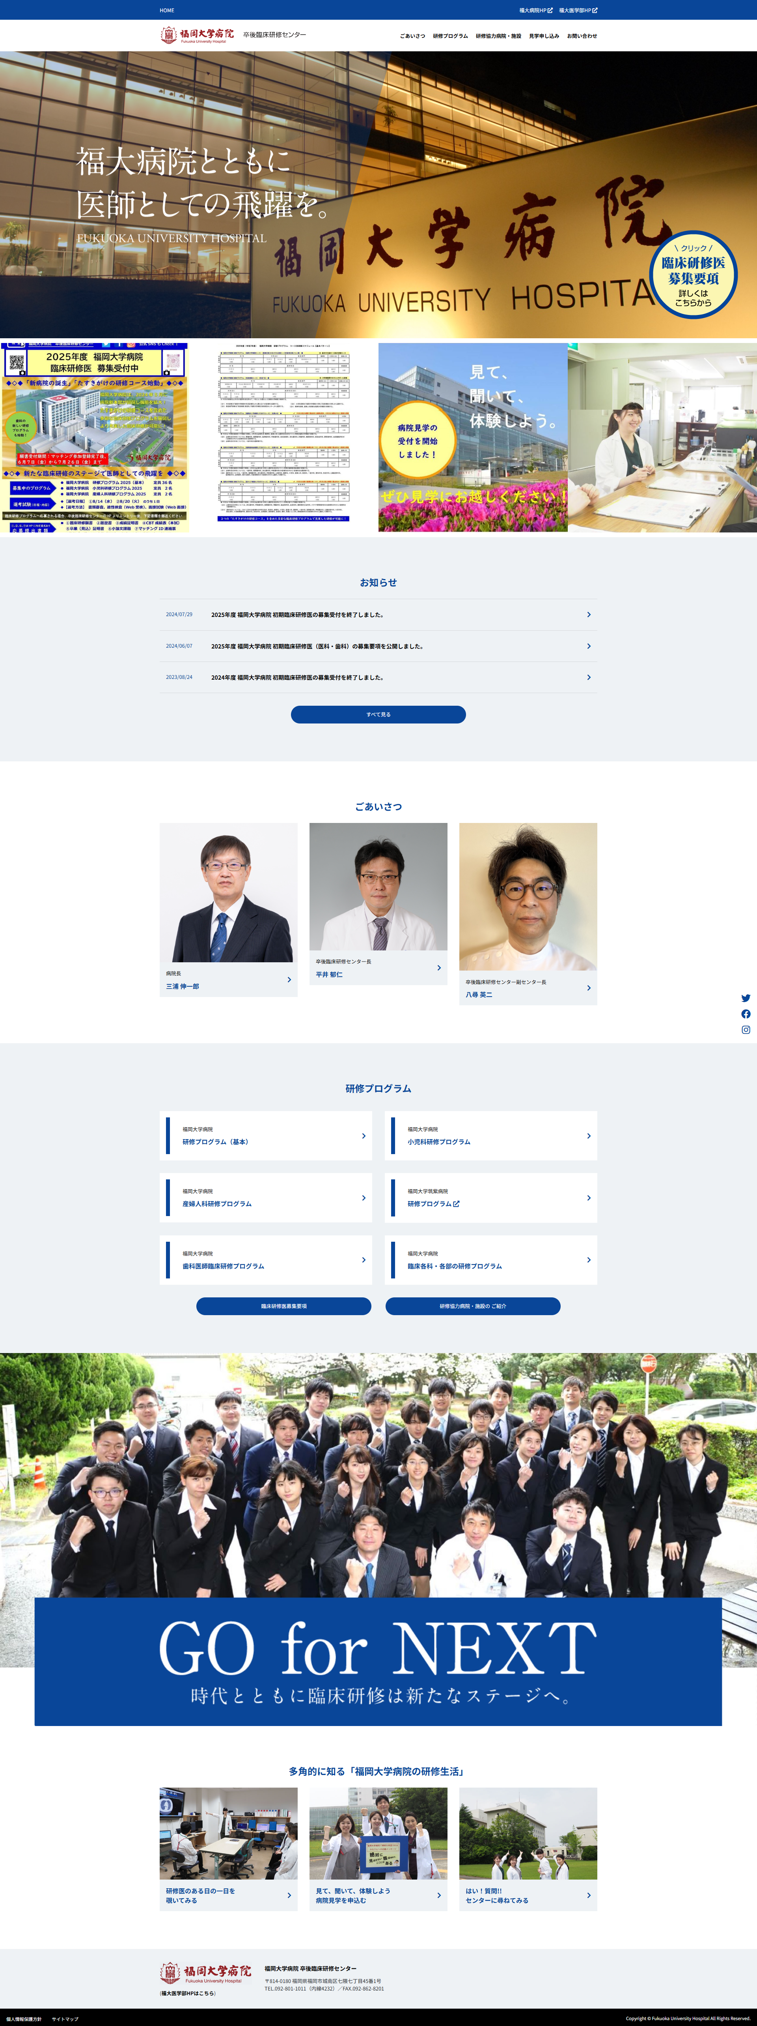This screenshot has width=757, height=2026.
Task: Open the photo of 病院長 三浦 伸一郎
Action: (229, 893)
